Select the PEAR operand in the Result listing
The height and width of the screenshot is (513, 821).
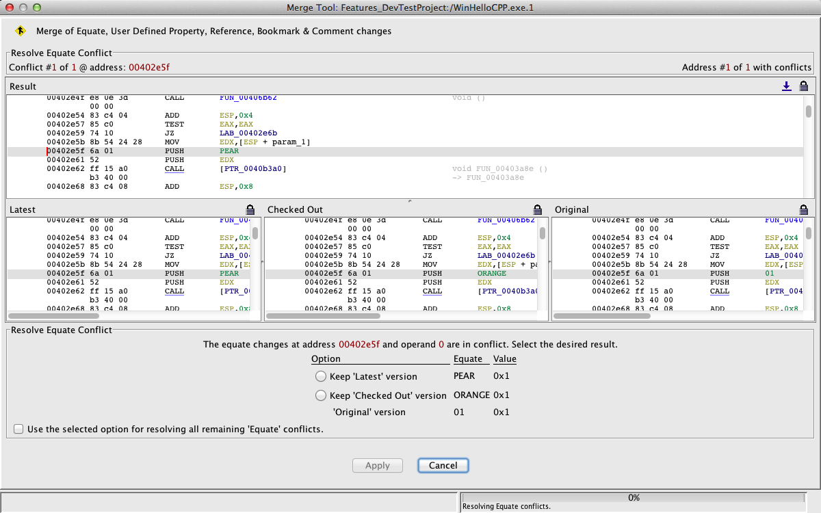point(229,151)
